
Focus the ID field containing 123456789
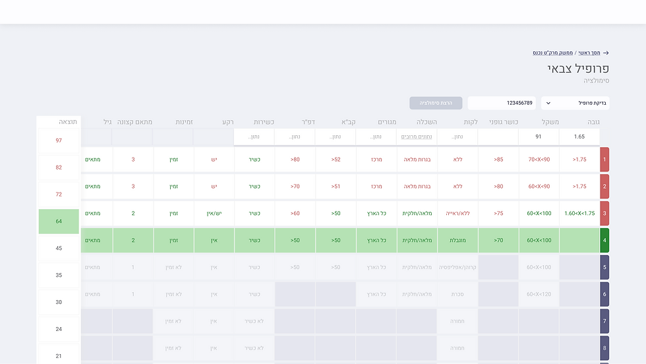point(502,103)
